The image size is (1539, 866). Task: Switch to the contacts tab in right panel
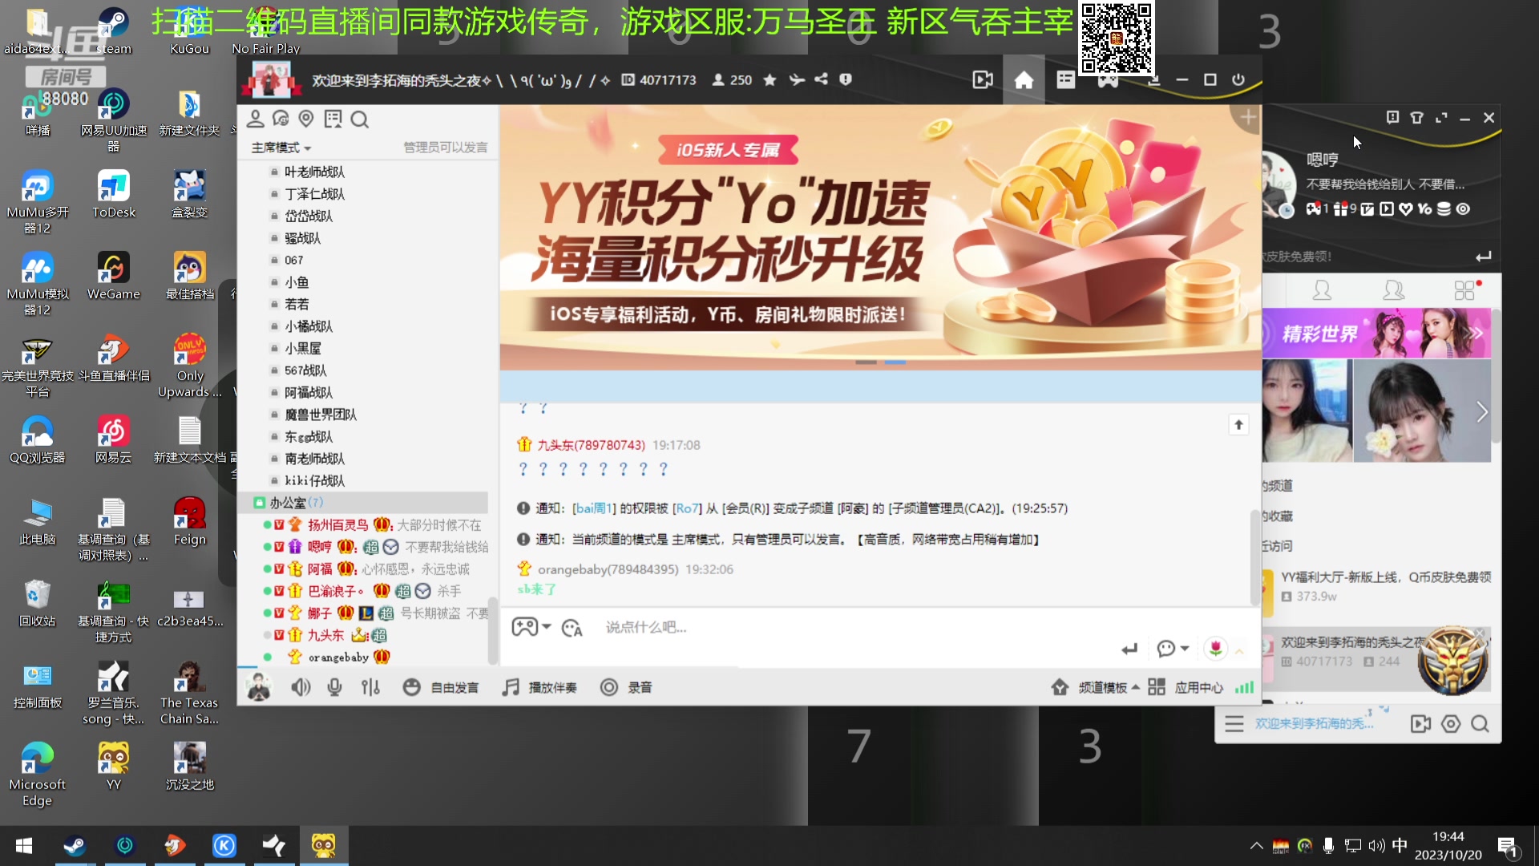tap(1394, 289)
